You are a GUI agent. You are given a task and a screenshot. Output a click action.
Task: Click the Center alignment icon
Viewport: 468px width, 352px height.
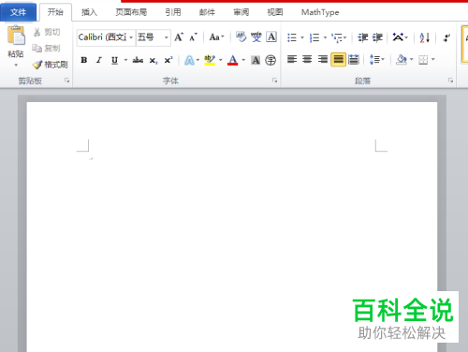click(307, 59)
